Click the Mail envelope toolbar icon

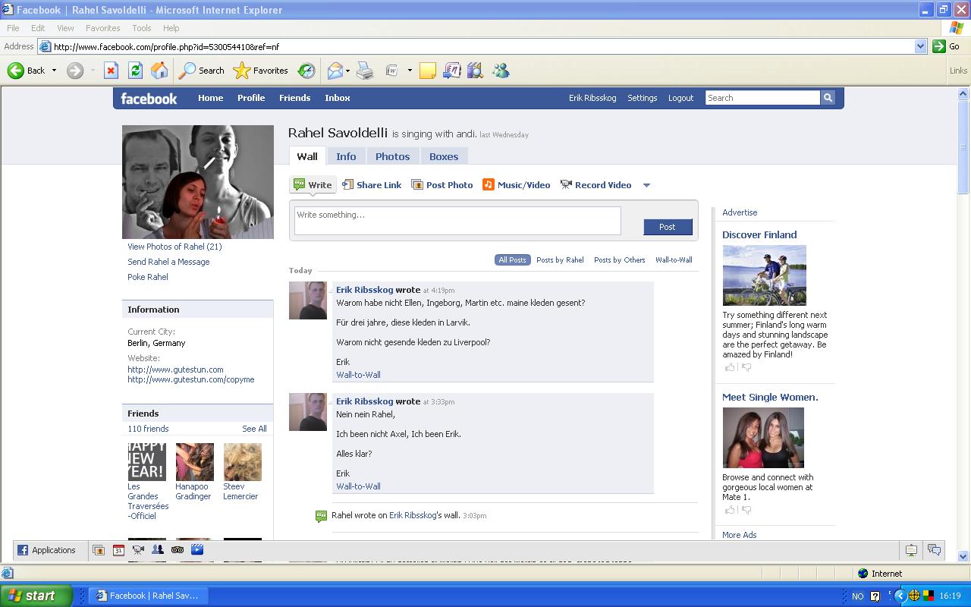tap(335, 71)
